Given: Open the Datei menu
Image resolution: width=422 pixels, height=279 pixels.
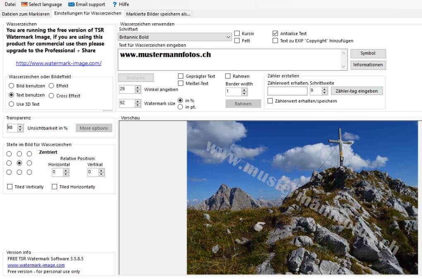Looking at the screenshot, I should (x=10, y=5).
